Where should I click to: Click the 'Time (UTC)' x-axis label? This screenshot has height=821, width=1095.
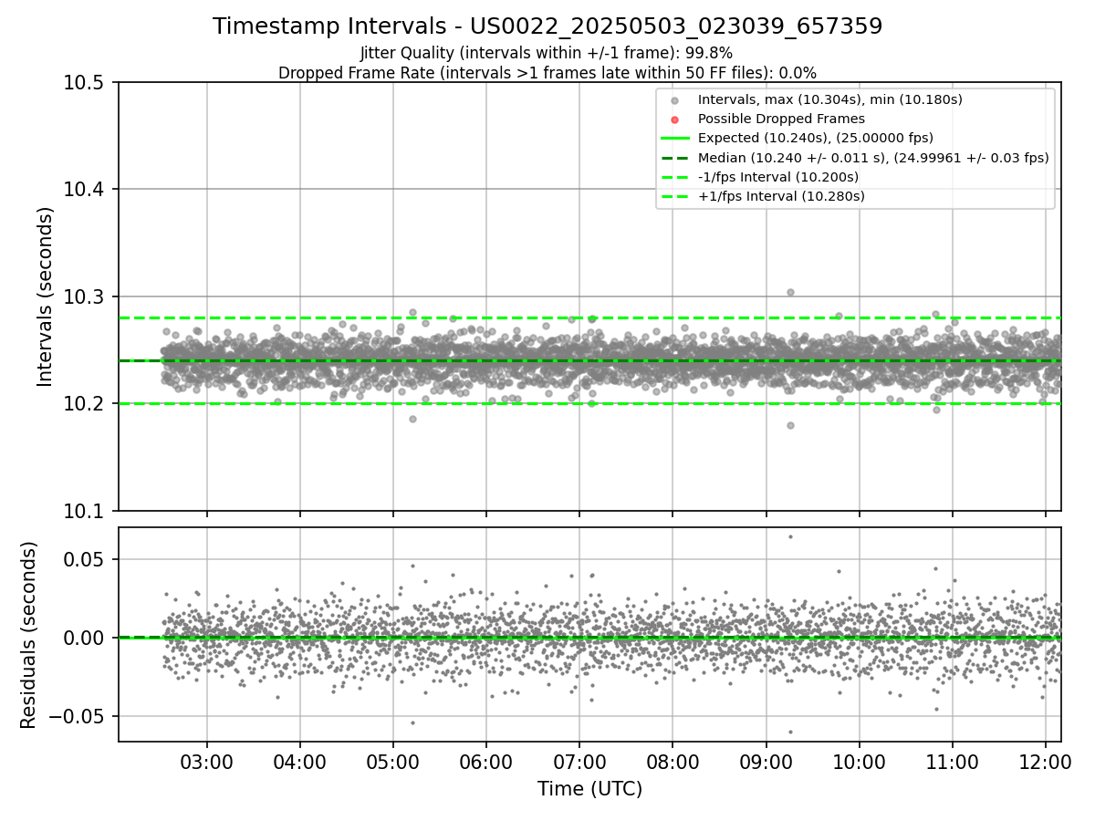pos(589,789)
